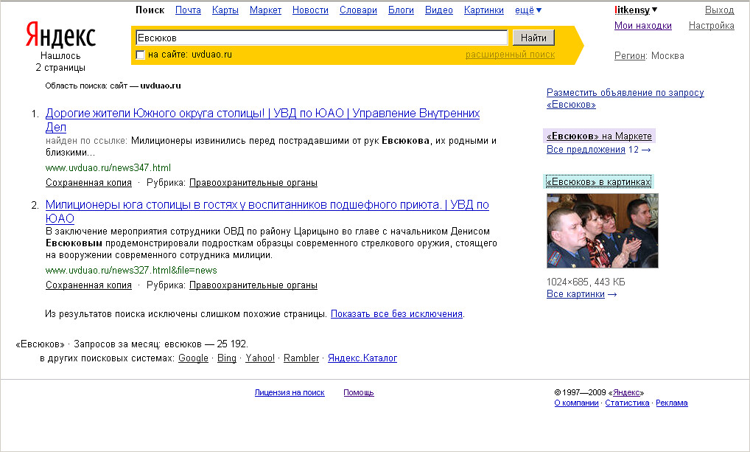Screen dimensions: 750x452
Task: Toggle the 'на сайте: uvduao.ru' checkbox
Action: tap(141, 55)
